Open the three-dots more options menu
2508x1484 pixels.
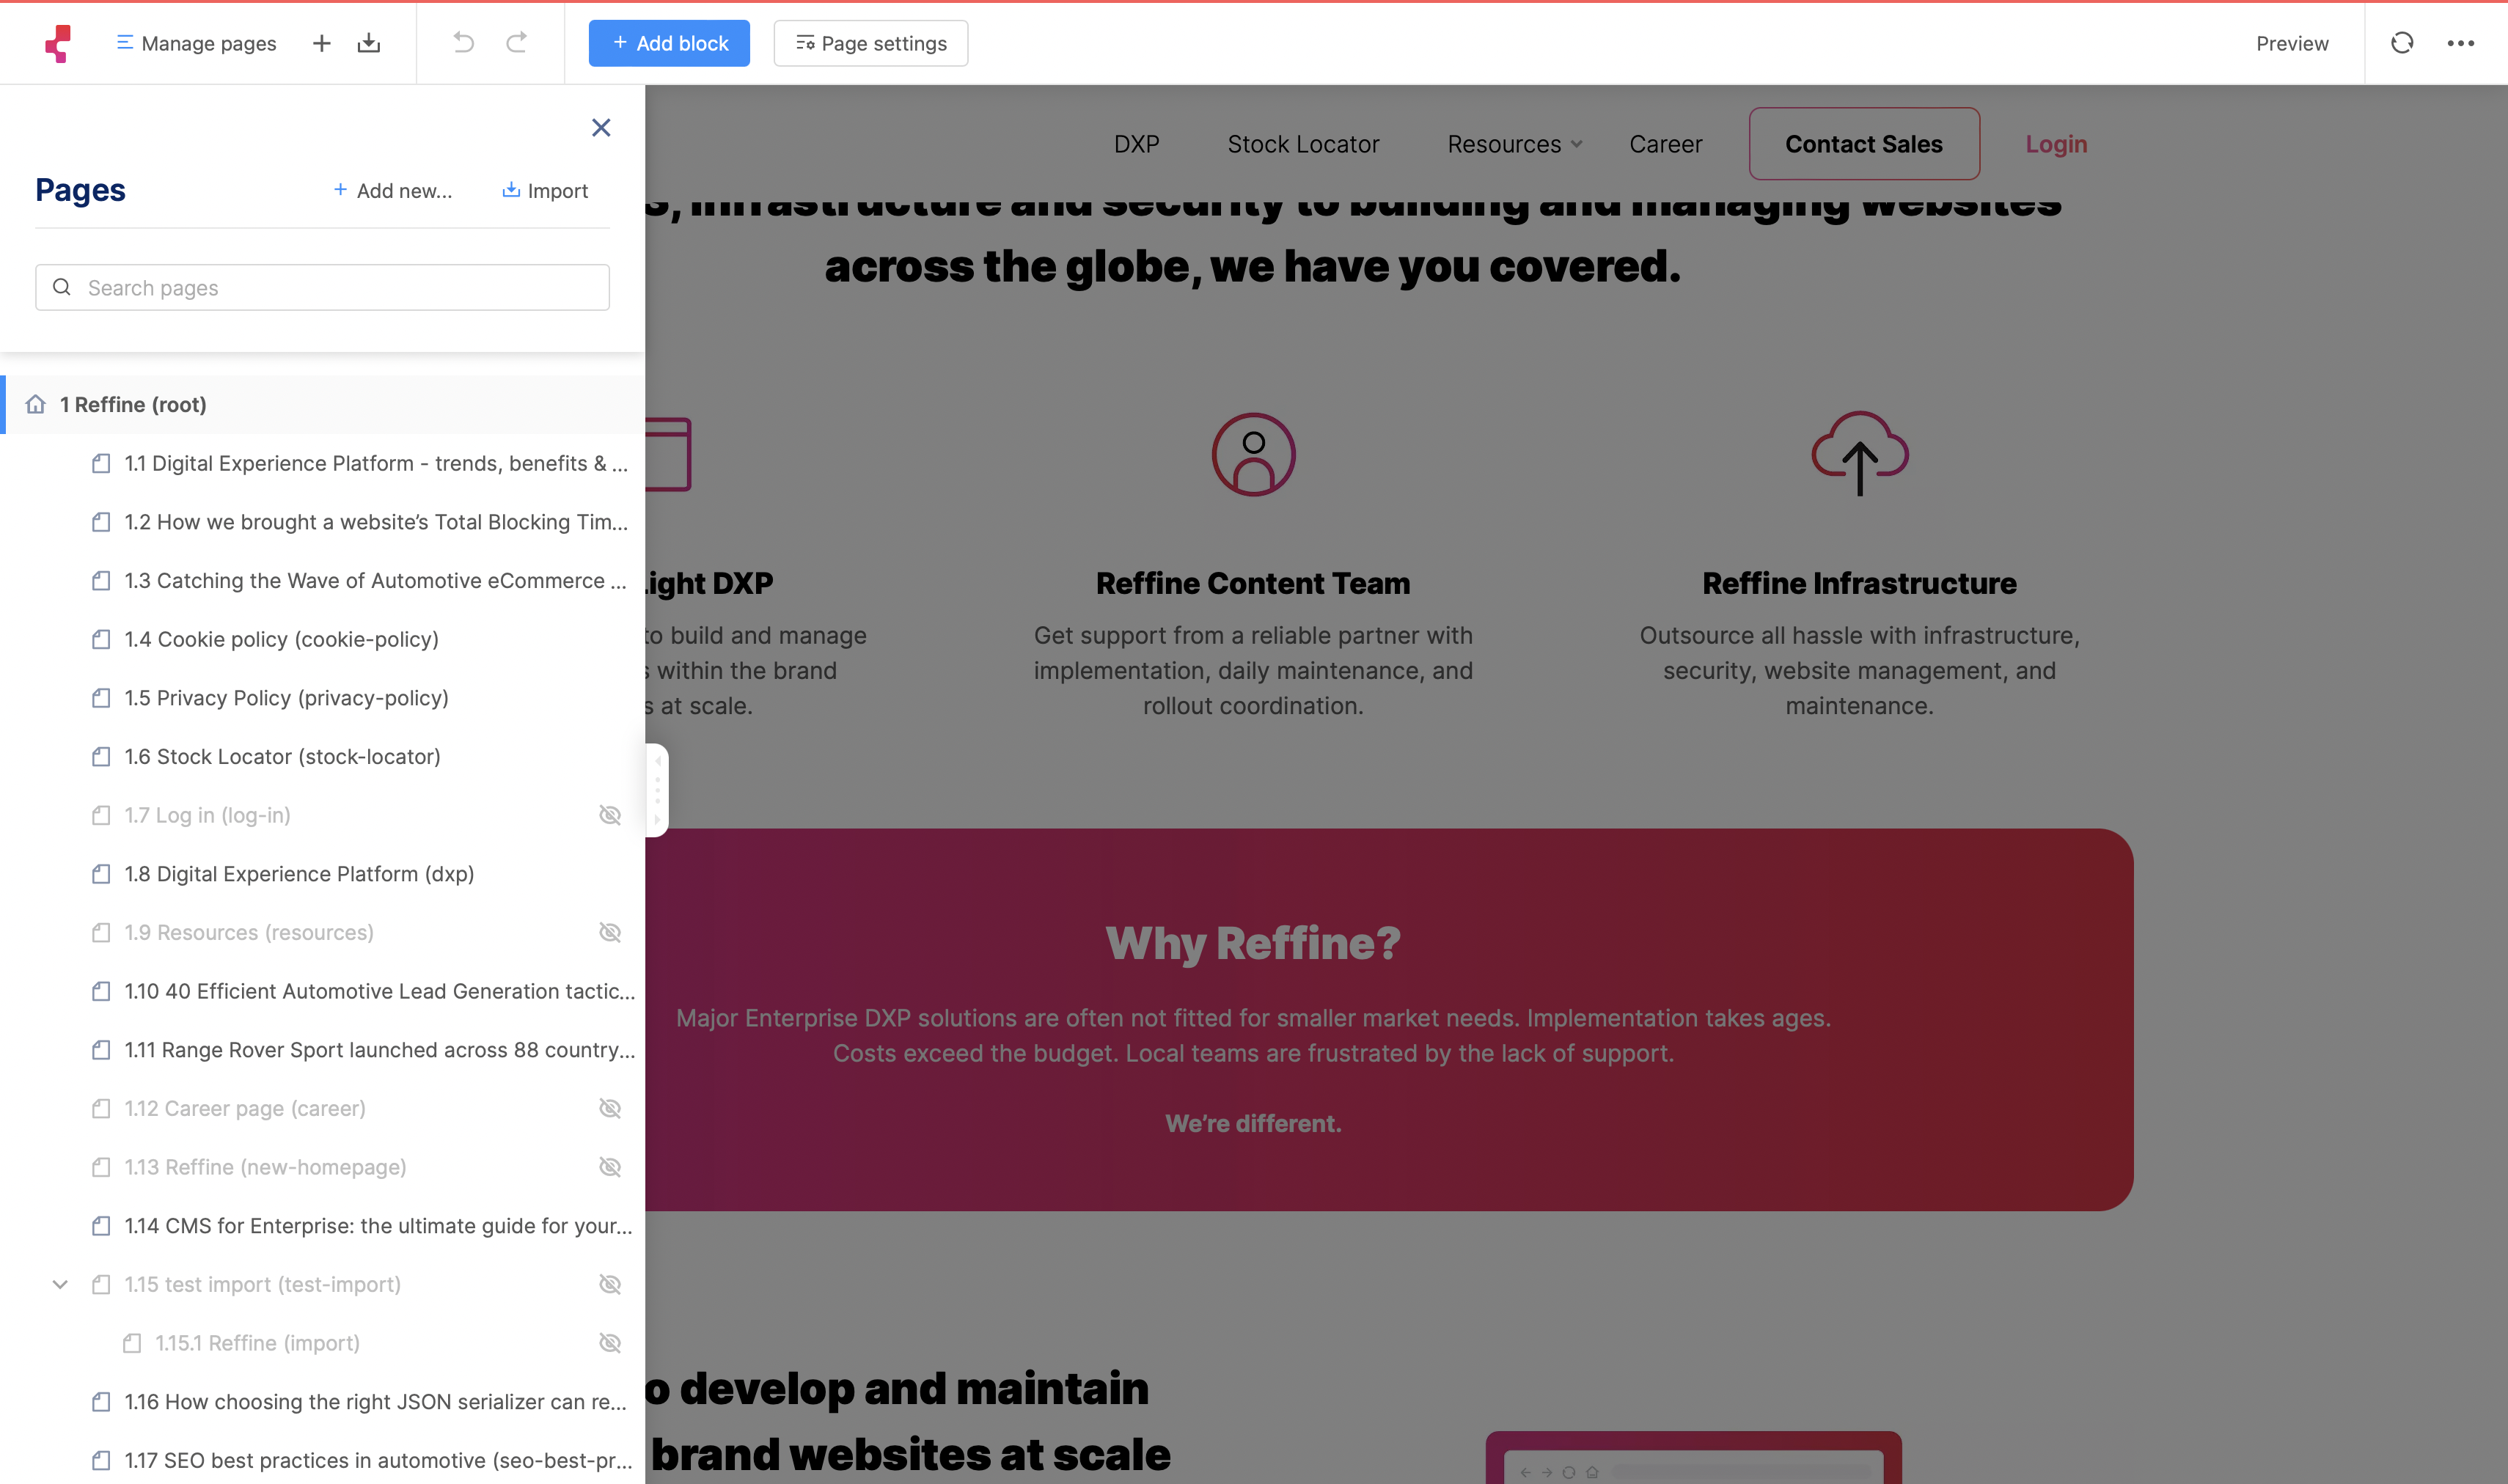point(2460,43)
